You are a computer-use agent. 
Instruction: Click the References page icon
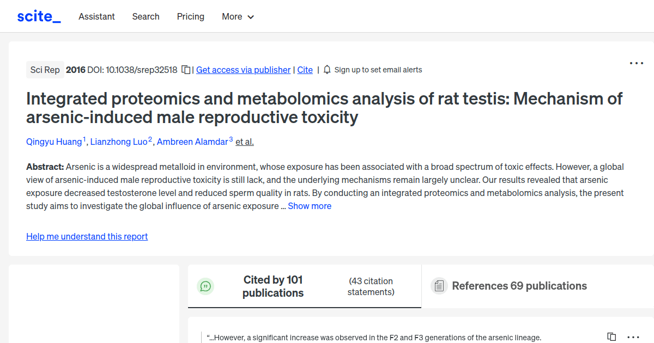[x=439, y=285]
